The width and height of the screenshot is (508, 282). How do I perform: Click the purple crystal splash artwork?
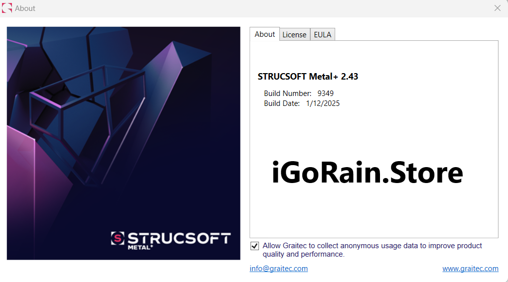point(124,124)
